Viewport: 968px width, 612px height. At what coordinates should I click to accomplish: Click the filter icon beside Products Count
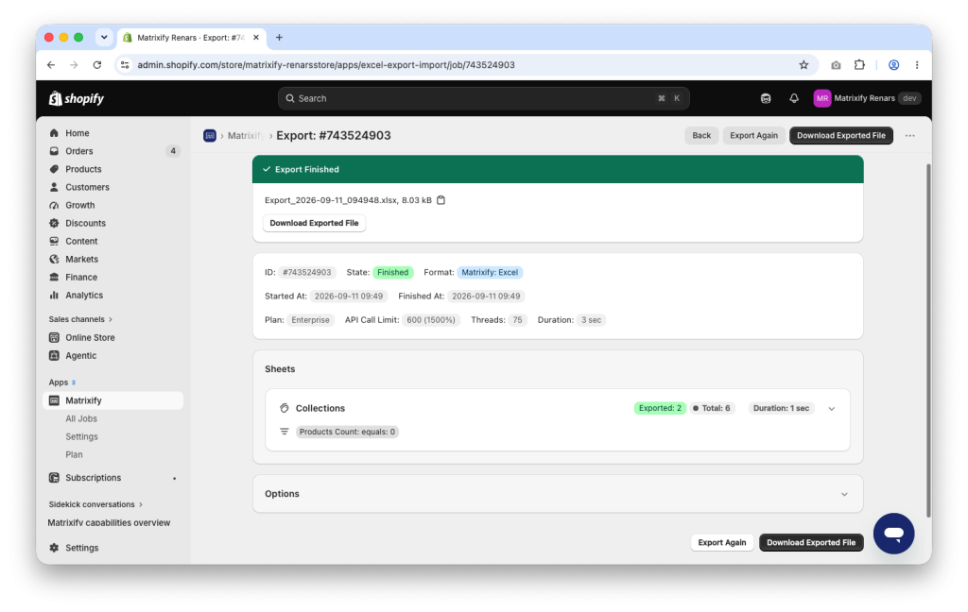pos(284,432)
